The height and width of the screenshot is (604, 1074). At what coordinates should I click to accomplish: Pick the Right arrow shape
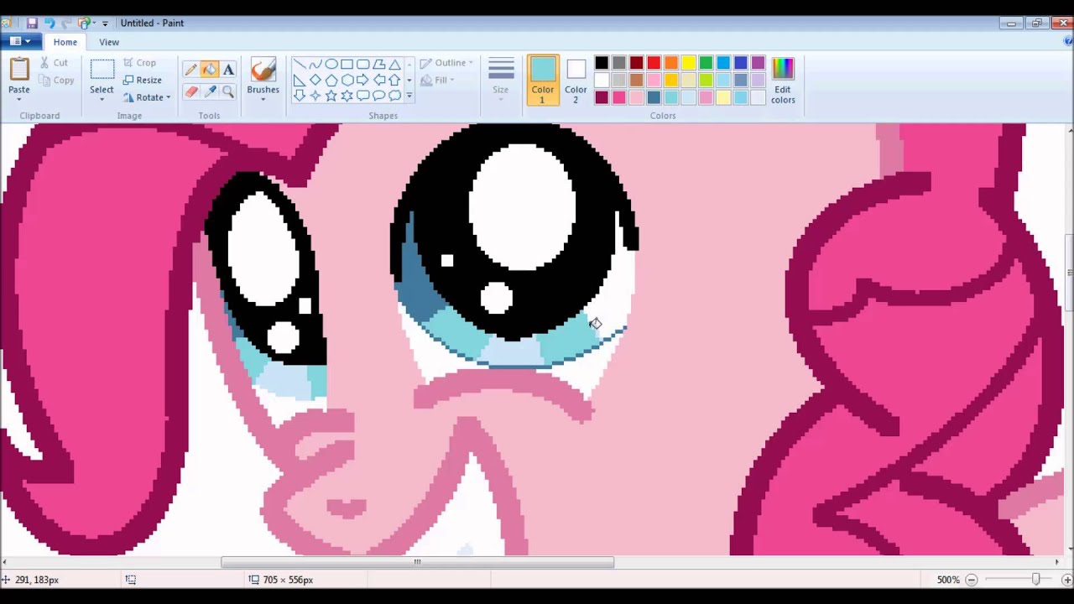click(x=362, y=81)
